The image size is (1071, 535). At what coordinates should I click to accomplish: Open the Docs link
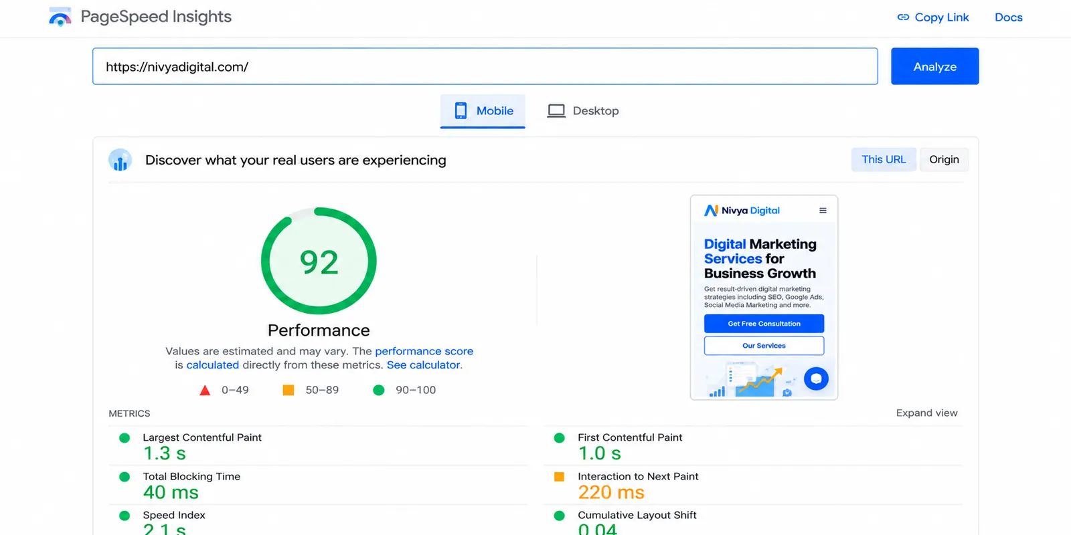click(x=1009, y=17)
